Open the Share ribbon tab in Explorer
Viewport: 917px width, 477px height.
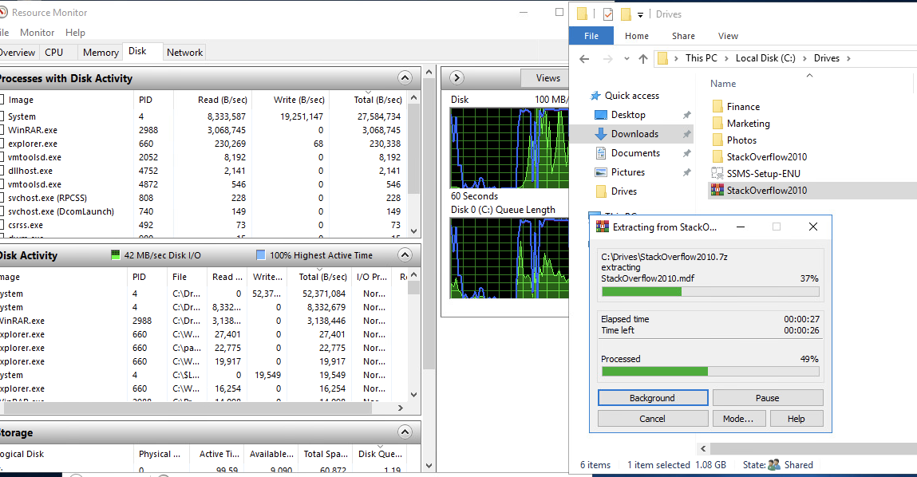coord(683,36)
